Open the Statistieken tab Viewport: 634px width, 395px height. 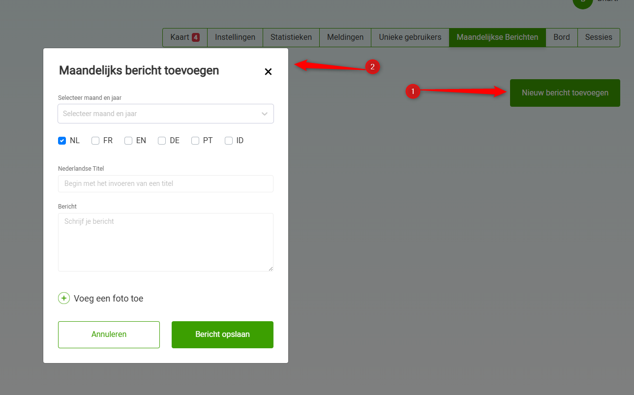coord(291,37)
